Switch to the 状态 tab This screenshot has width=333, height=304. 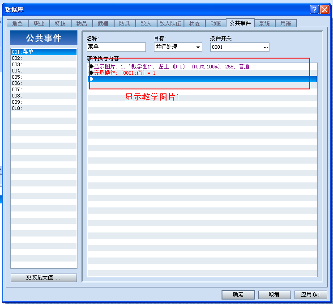195,23
